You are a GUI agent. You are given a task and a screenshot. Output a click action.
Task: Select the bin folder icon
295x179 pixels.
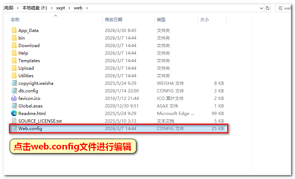click(14, 38)
